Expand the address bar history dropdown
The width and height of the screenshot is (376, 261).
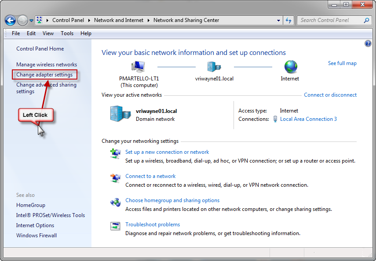tap(279, 20)
